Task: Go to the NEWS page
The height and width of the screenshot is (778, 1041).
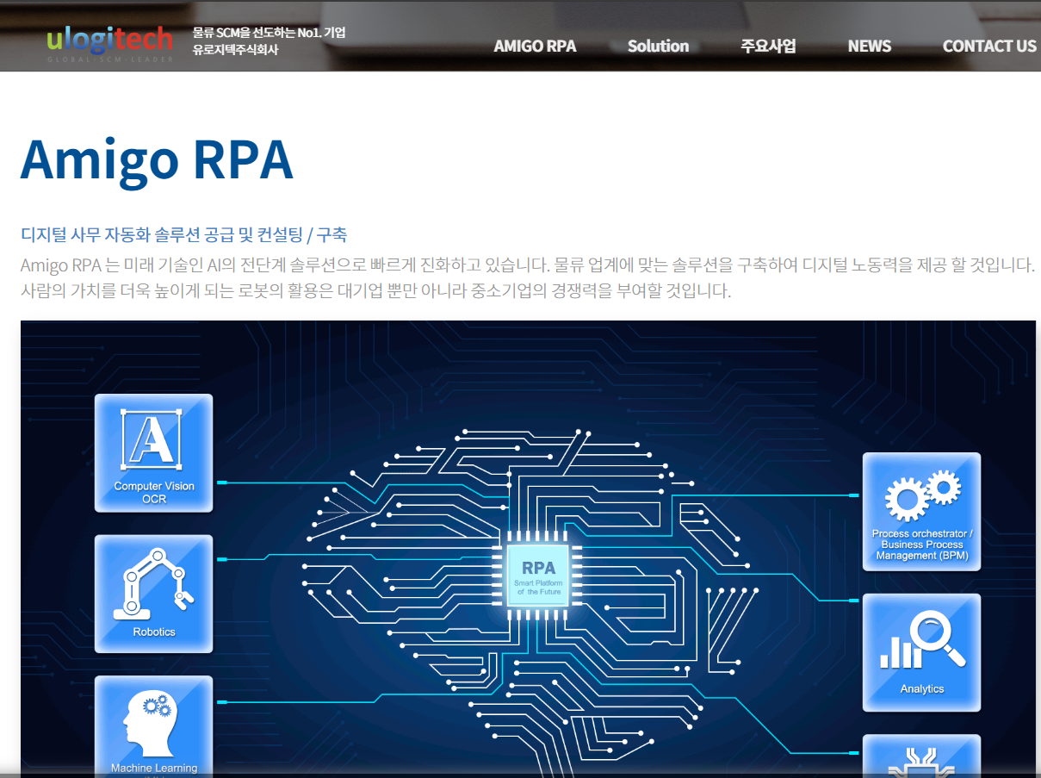Action: tap(869, 47)
